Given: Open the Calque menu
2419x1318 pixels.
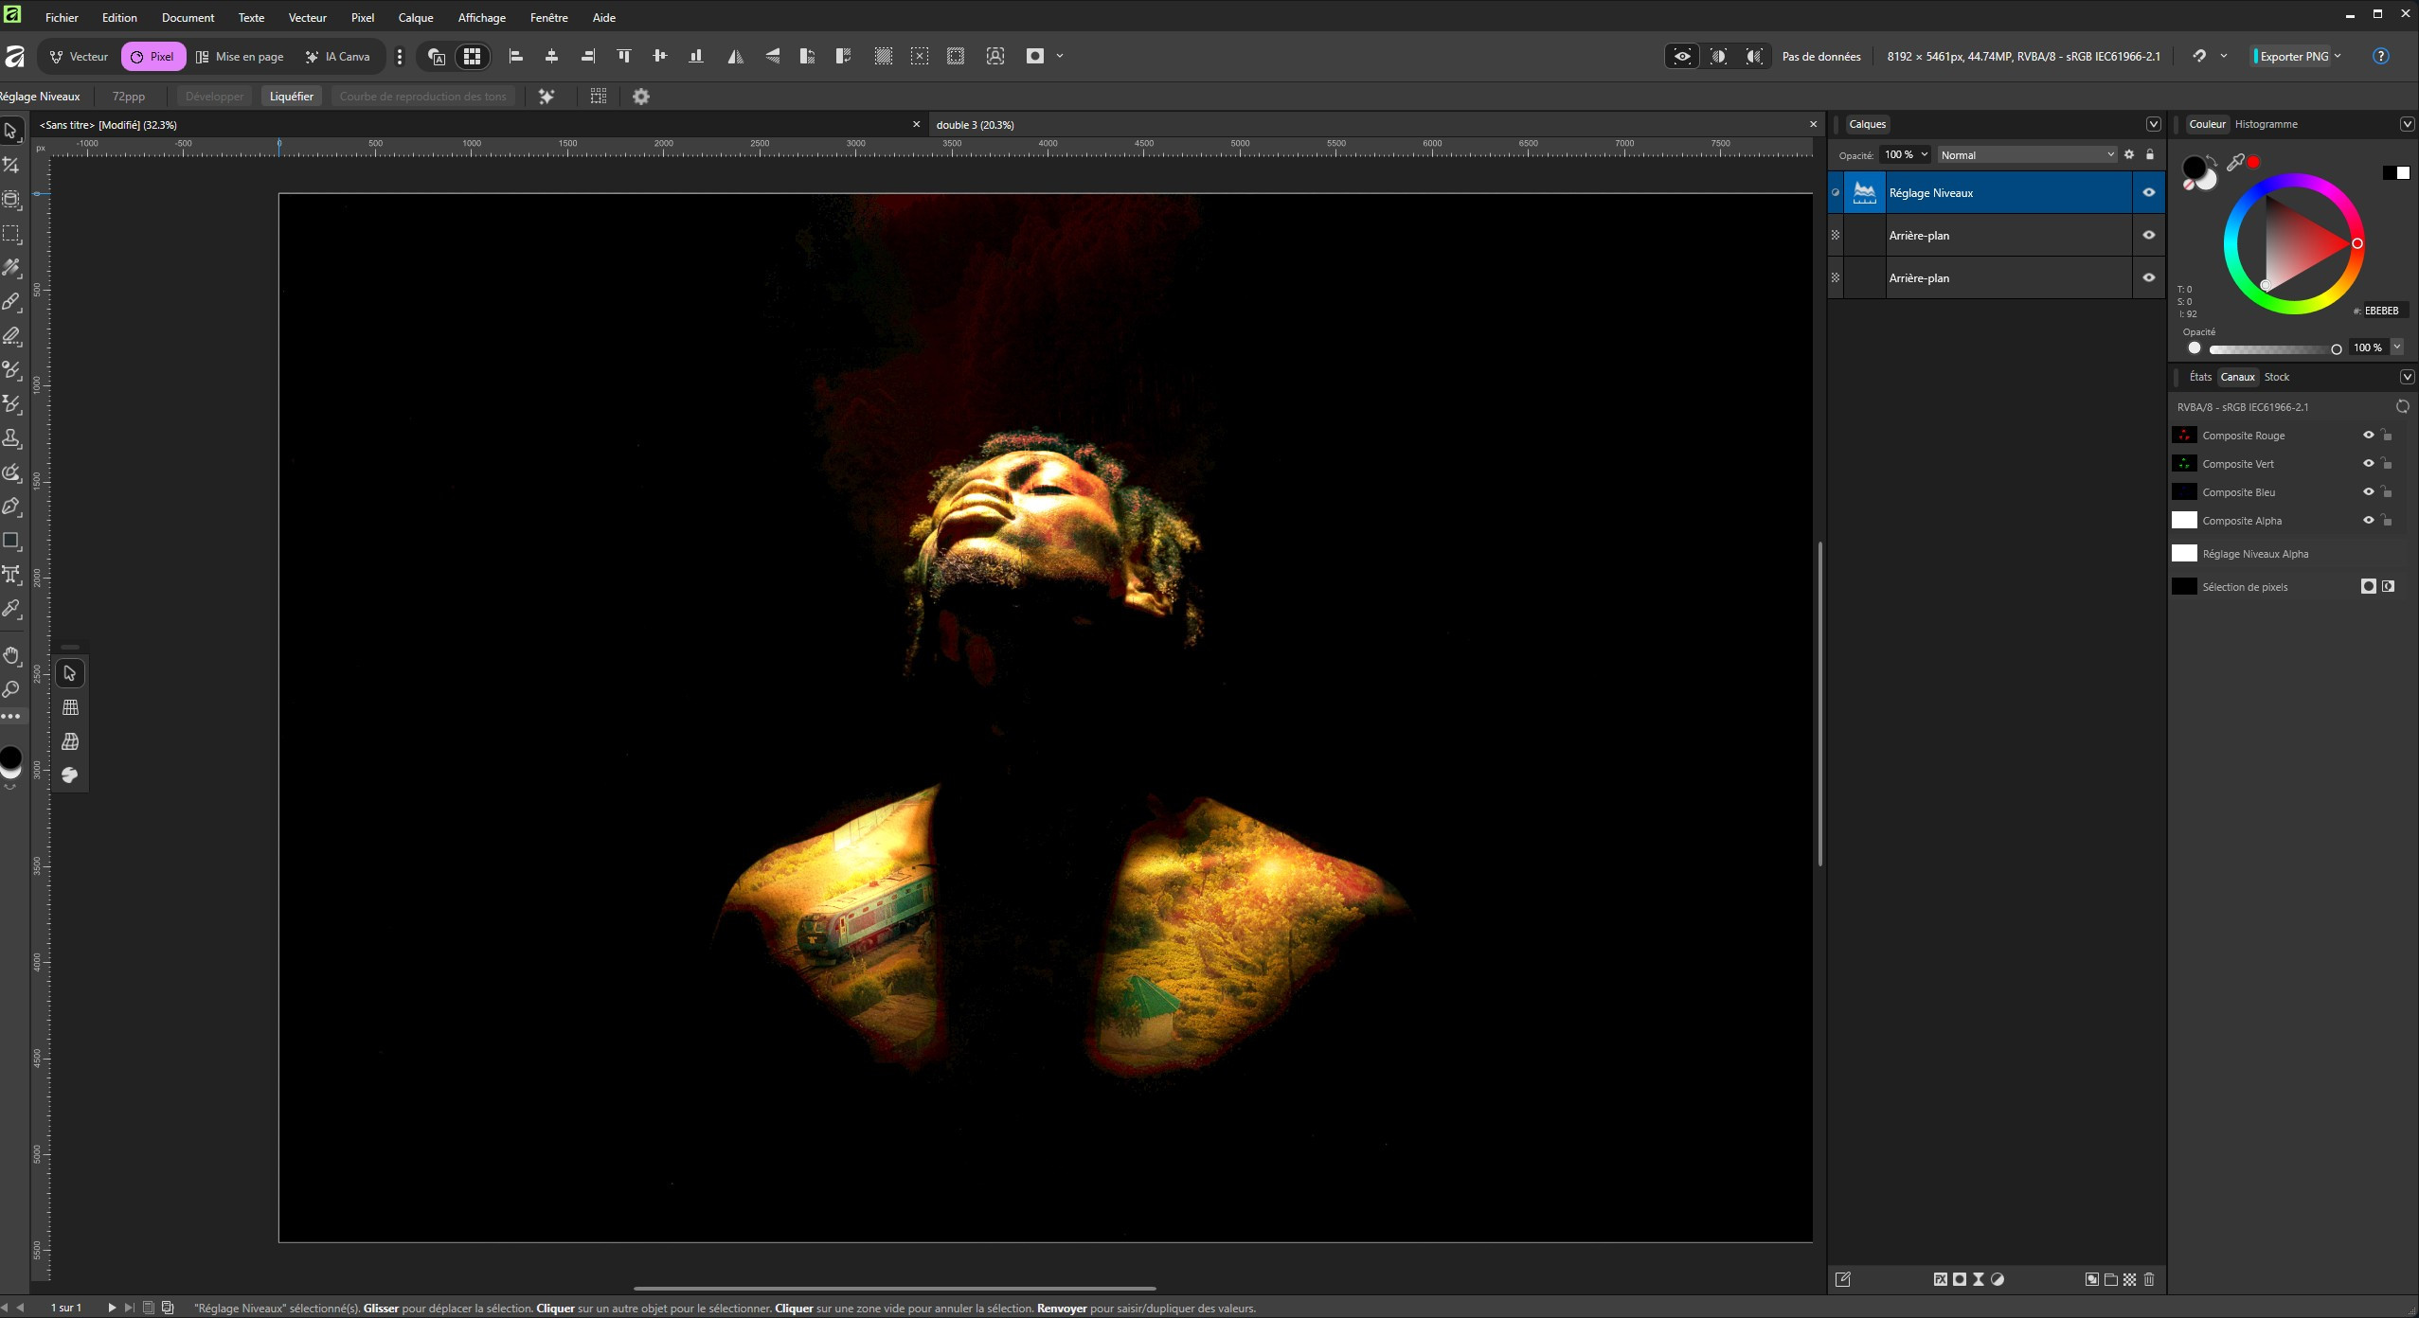Looking at the screenshot, I should pyautogui.click(x=416, y=17).
